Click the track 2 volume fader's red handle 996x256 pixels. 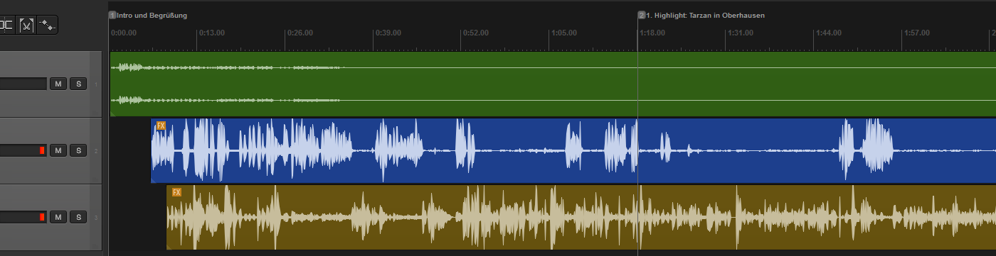42,150
